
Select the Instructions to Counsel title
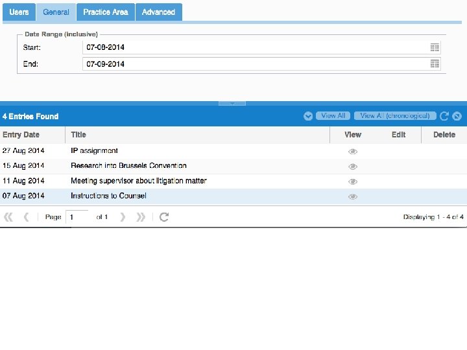point(108,196)
